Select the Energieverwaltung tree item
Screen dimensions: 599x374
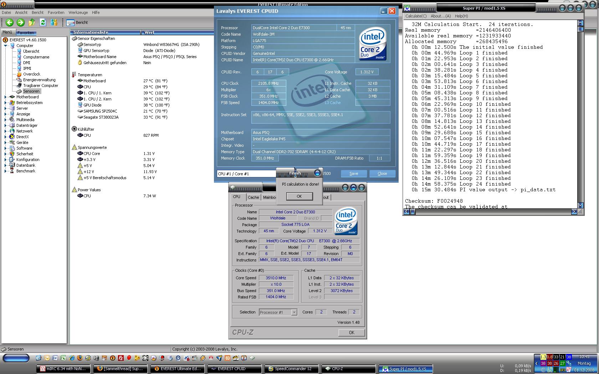pyautogui.click(x=39, y=80)
